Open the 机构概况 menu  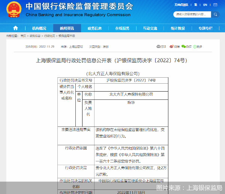(39, 28)
